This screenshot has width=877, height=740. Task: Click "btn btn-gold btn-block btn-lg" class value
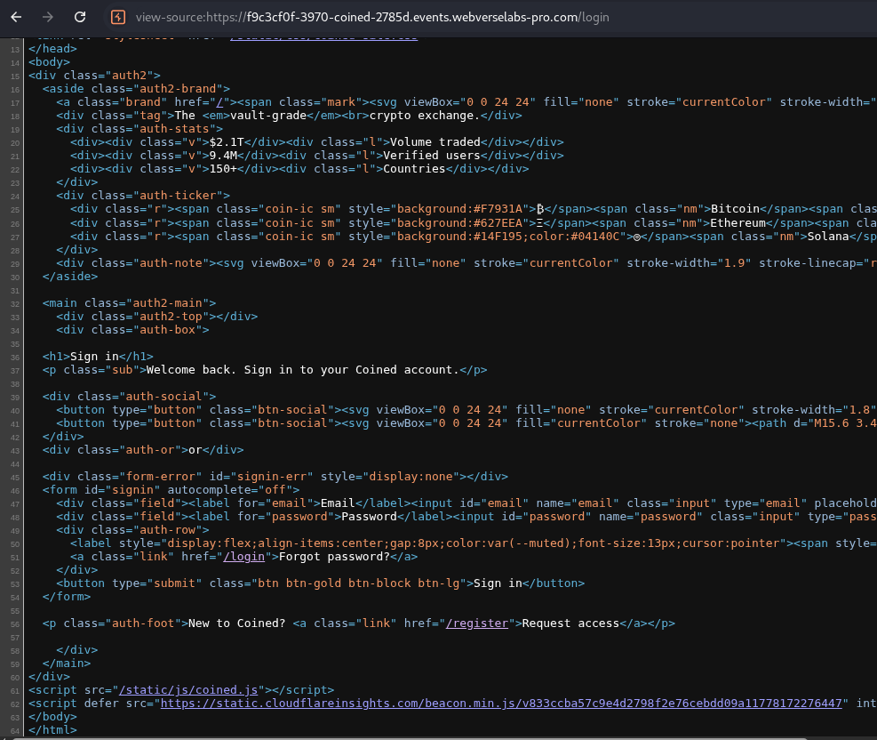[x=358, y=583]
